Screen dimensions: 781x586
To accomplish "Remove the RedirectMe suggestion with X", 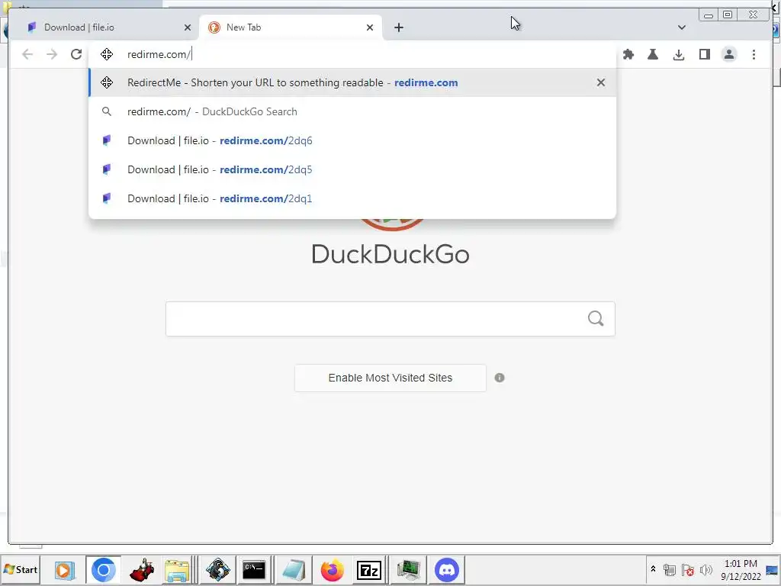I will click(x=601, y=82).
